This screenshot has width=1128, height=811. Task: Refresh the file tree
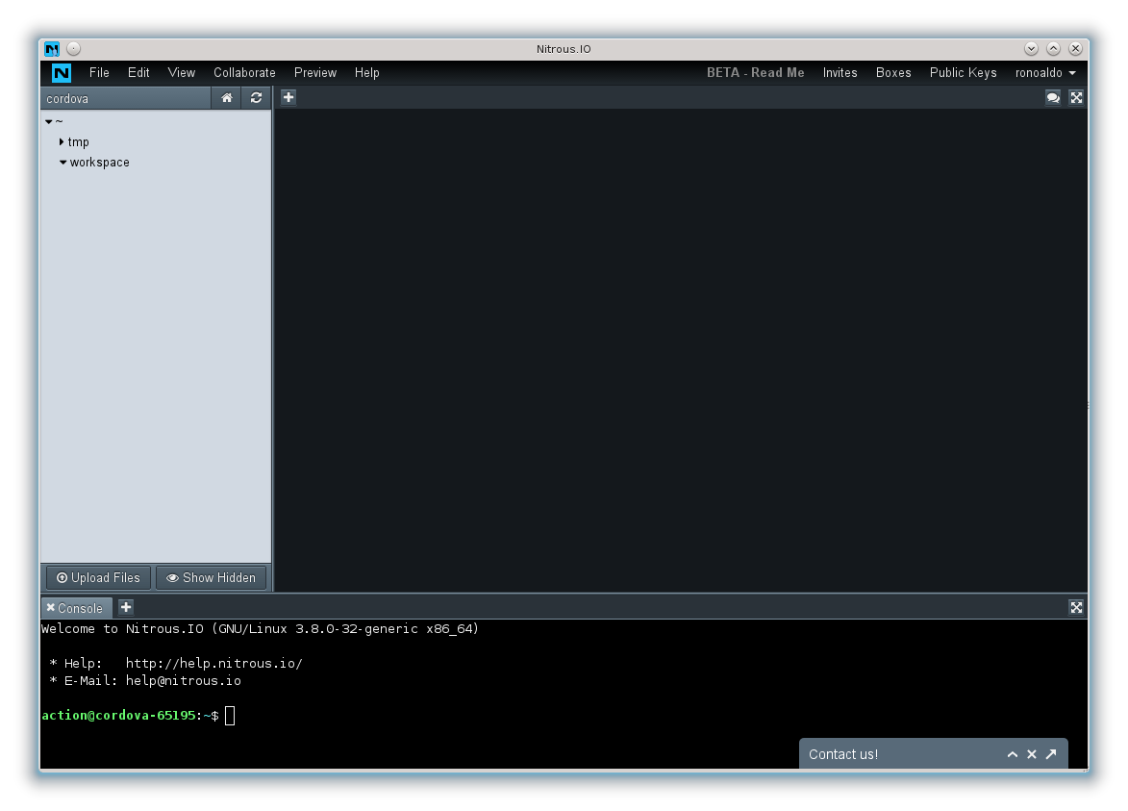(256, 98)
